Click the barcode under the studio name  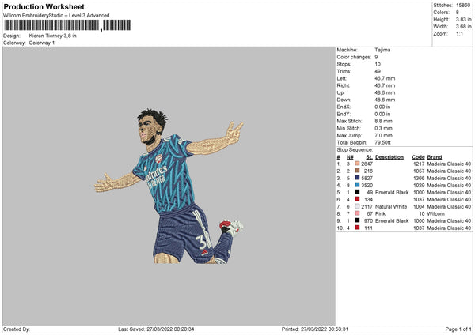tap(67, 25)
